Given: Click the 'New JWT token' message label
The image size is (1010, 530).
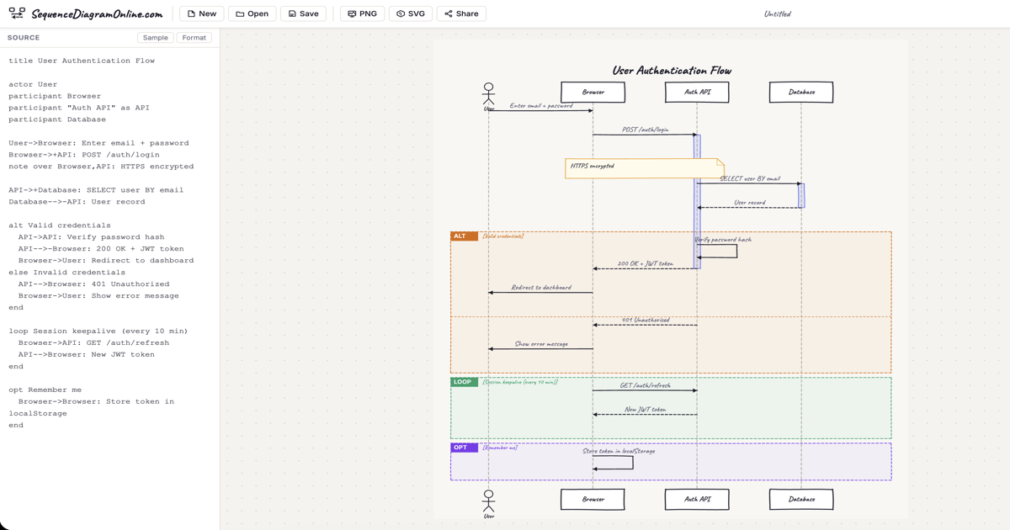Looking at the screenshot, I should pyautogui.click(x=645, y=410).
